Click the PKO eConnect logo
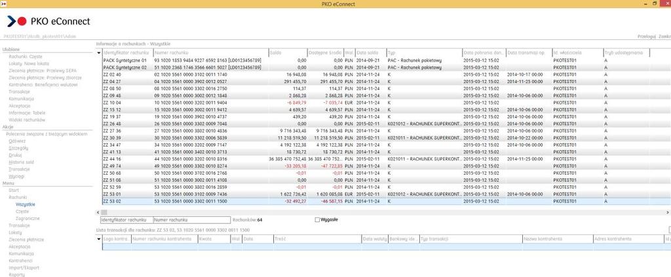Screen dimensions: 671x277 [48, 21]
